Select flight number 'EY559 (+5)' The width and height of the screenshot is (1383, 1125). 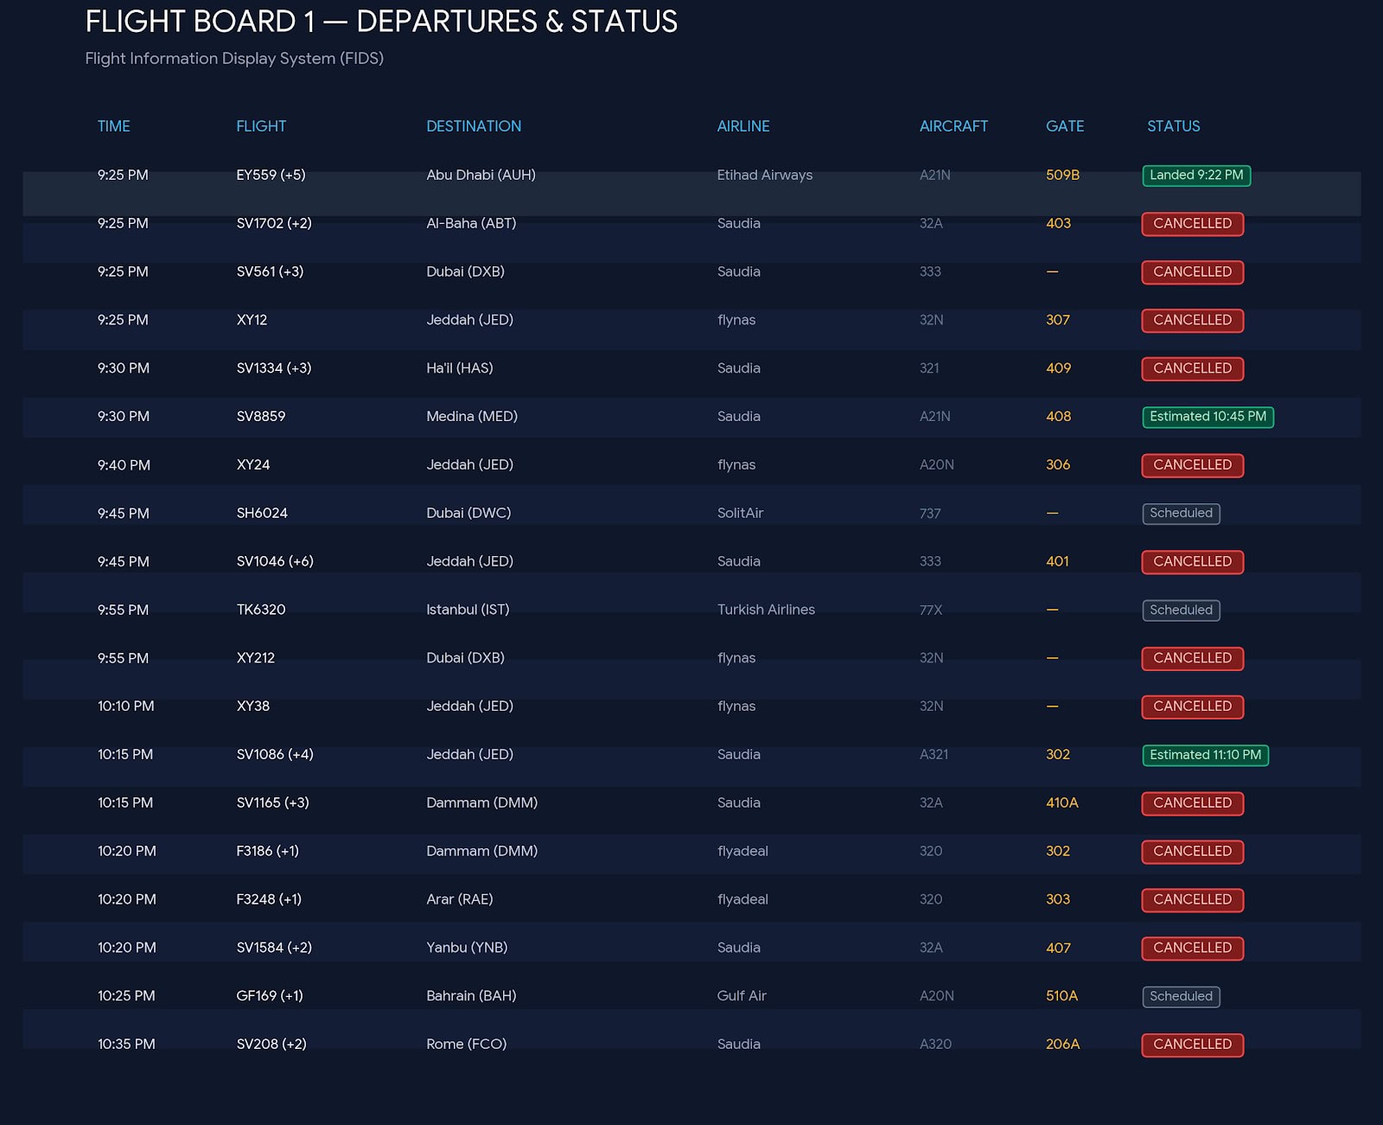click(271, 175)
